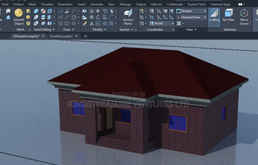Click the Mirror tool in Modify
The image size is (258, 165).
tap(84, 11)
